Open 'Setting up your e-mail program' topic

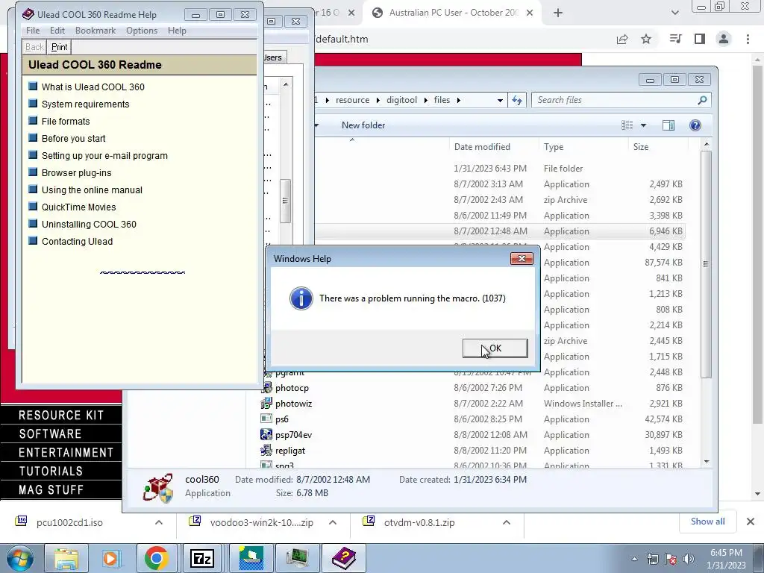tap(104, 155)
